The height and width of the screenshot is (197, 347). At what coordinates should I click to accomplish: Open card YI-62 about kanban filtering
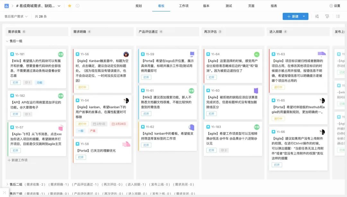coord(167,136)
